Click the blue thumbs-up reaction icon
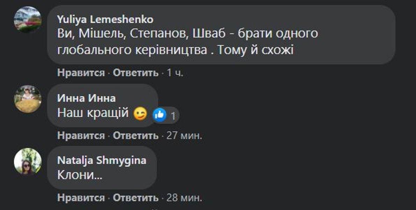The height and width of the screenshot is (210, 416). point(160,115)
